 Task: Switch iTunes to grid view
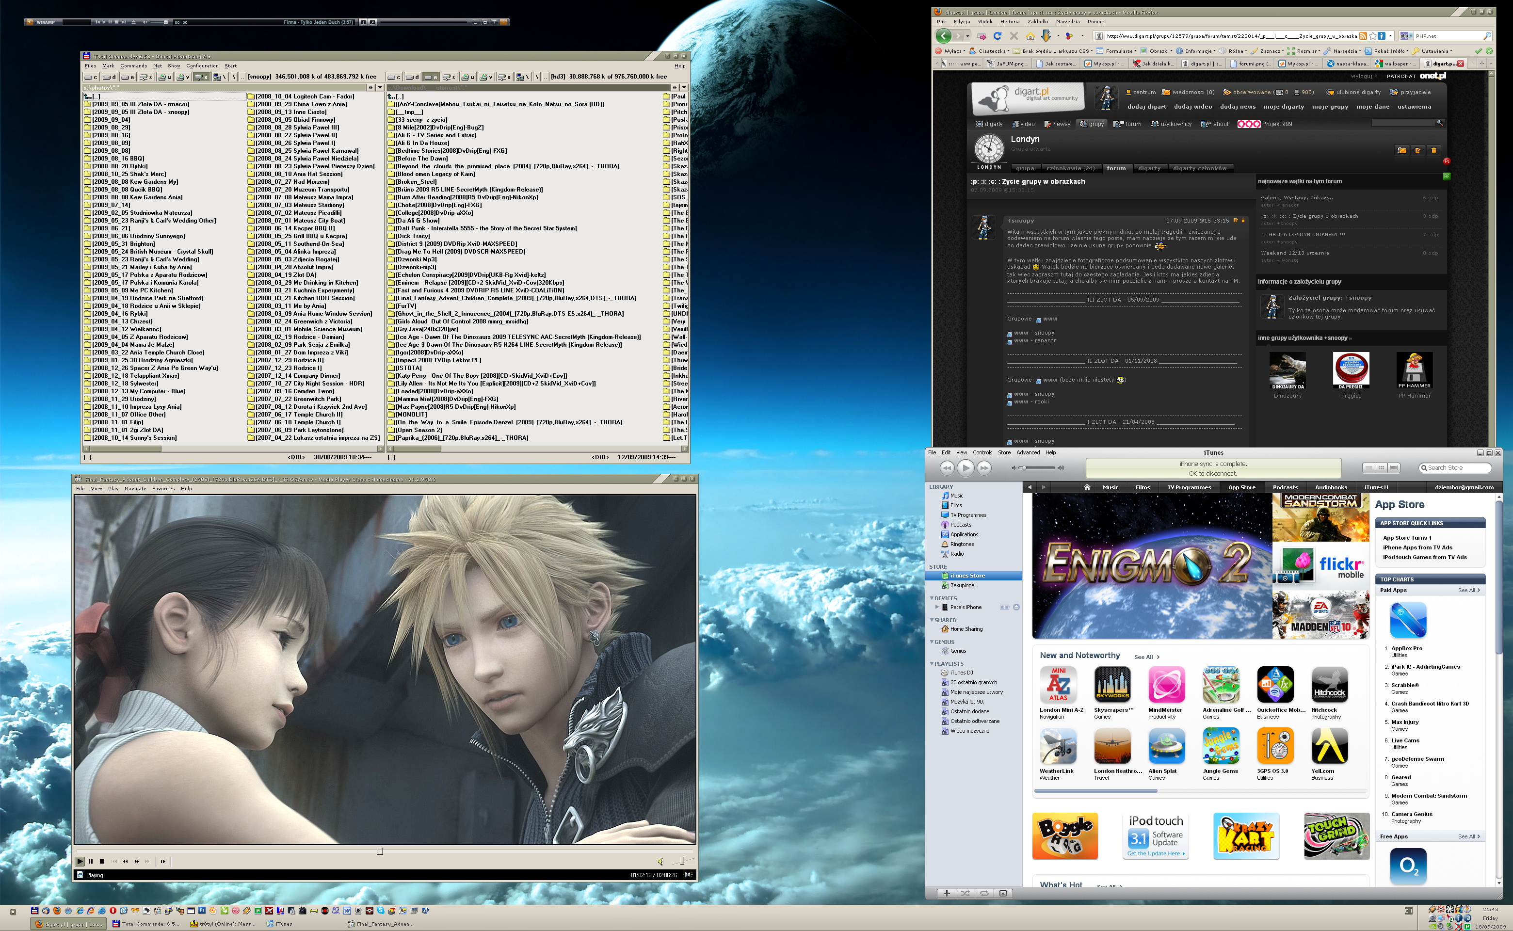(1381, 468)
